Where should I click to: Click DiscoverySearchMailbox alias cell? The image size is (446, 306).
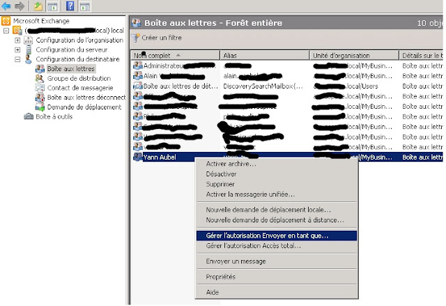point(263,86)
